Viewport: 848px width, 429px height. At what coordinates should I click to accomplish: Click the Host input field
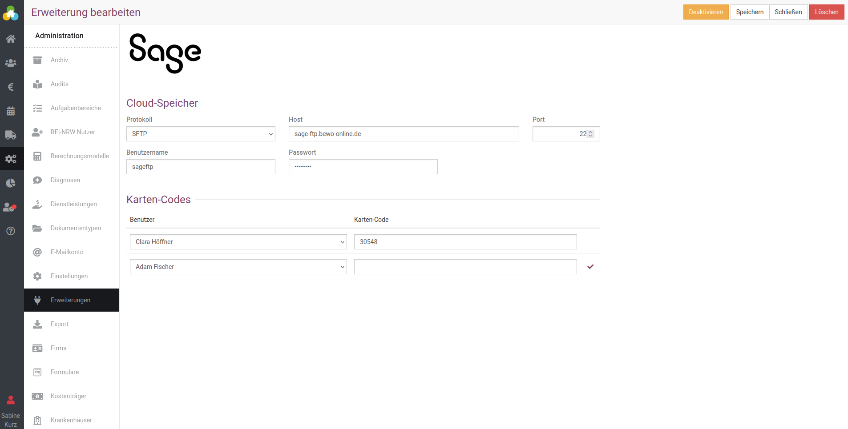[404, 134]
